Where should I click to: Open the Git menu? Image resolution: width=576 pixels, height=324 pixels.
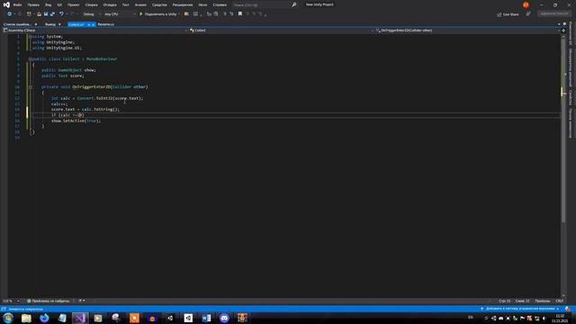(59, 4)
